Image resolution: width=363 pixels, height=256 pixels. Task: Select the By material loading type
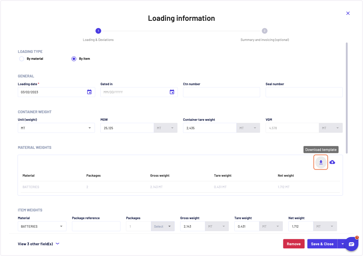[x=22, y=59]
